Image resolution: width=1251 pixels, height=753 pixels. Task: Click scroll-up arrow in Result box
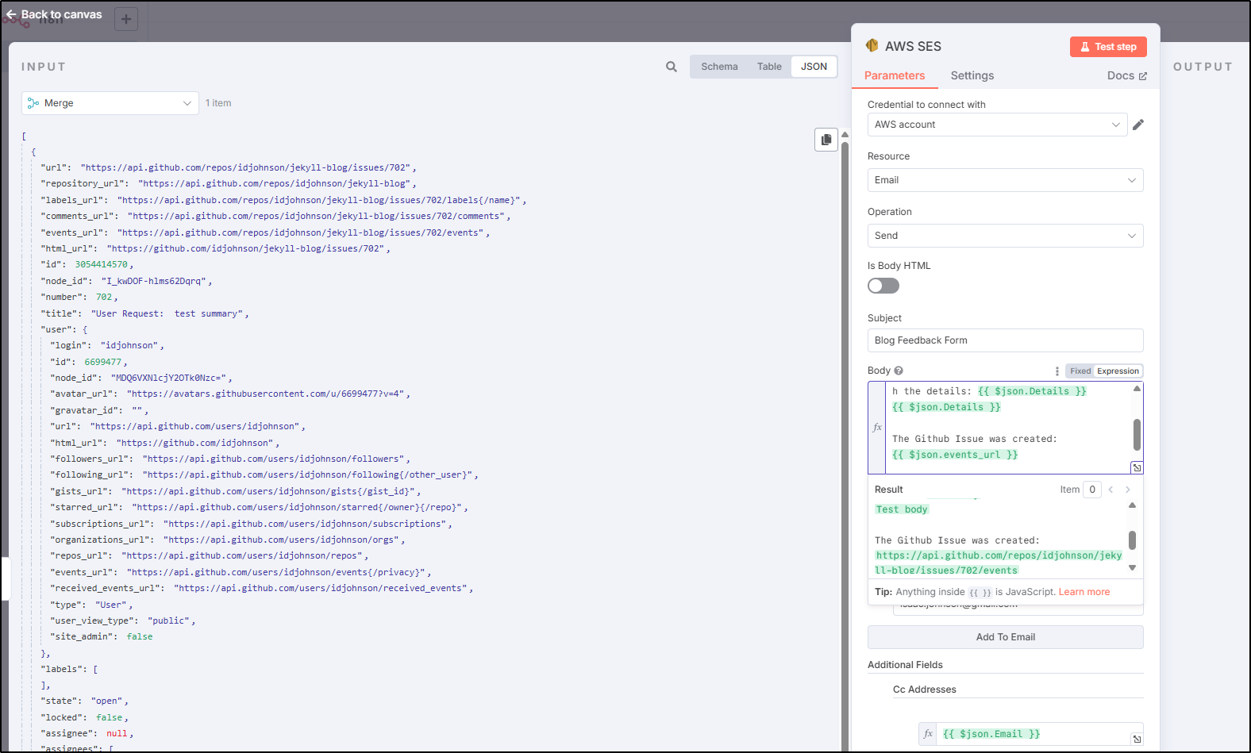(1132, 505)
